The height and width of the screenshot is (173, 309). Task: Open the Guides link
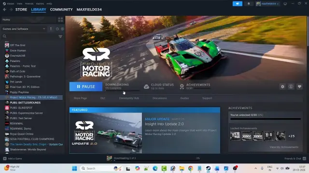point(184,98)
